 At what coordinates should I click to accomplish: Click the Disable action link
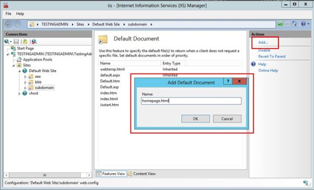(x=264, y=50)
